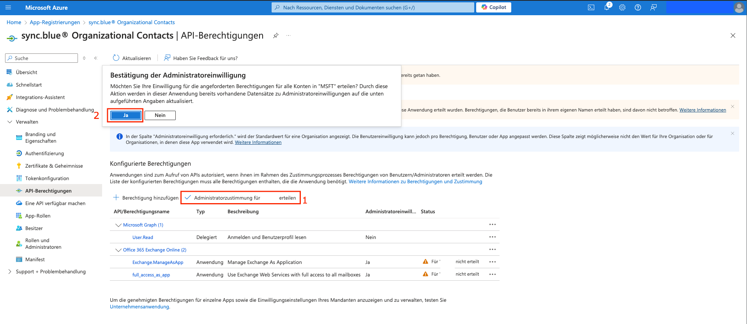Open Haben Sie Feedback für uns?
This screenshot has width=747, height=324.
click(201, 58)
